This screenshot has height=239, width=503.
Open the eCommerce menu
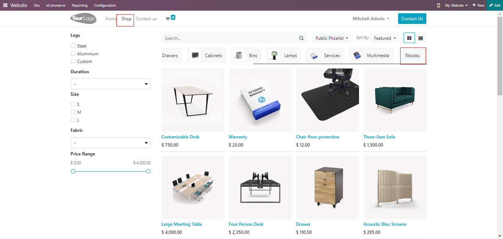pos(56,6)
